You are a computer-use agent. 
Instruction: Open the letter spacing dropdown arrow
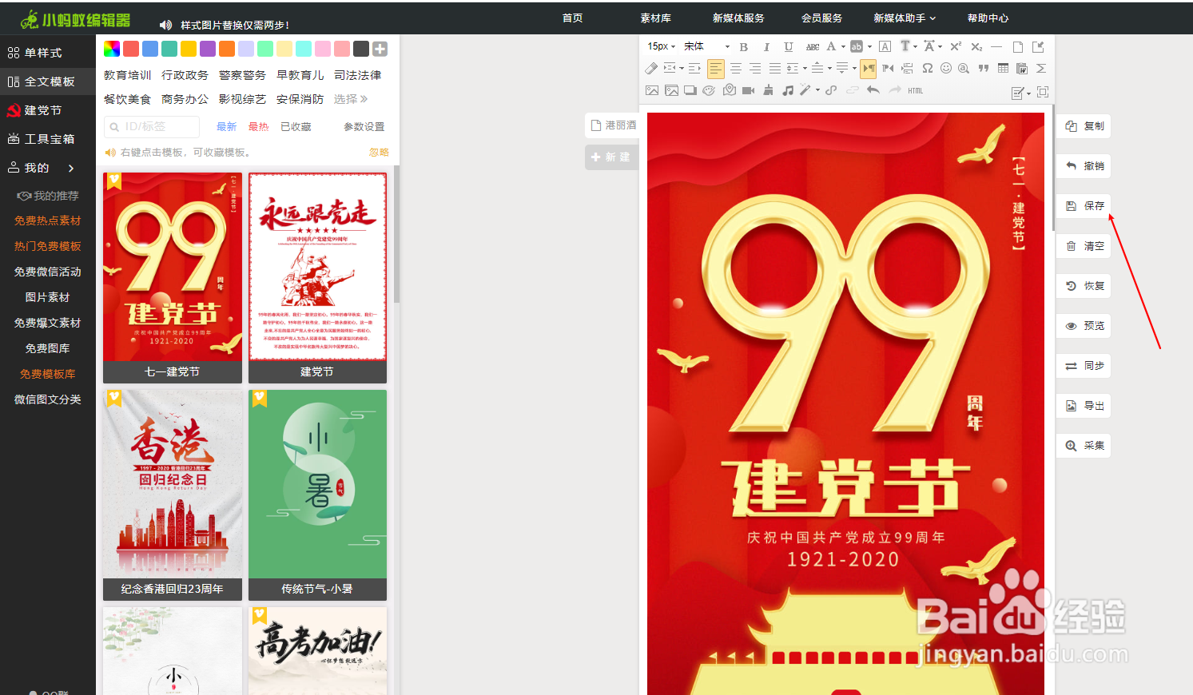[940, 47]
